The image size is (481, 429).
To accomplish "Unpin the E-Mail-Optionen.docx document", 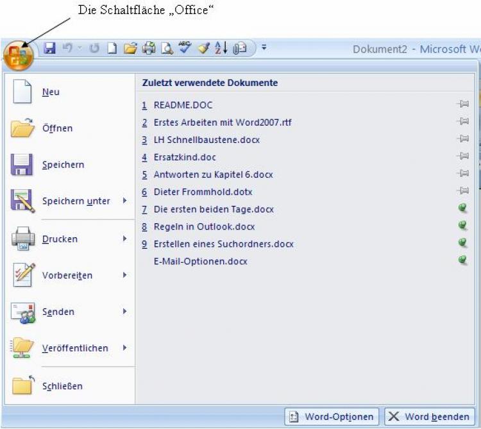I will [463, 260].
